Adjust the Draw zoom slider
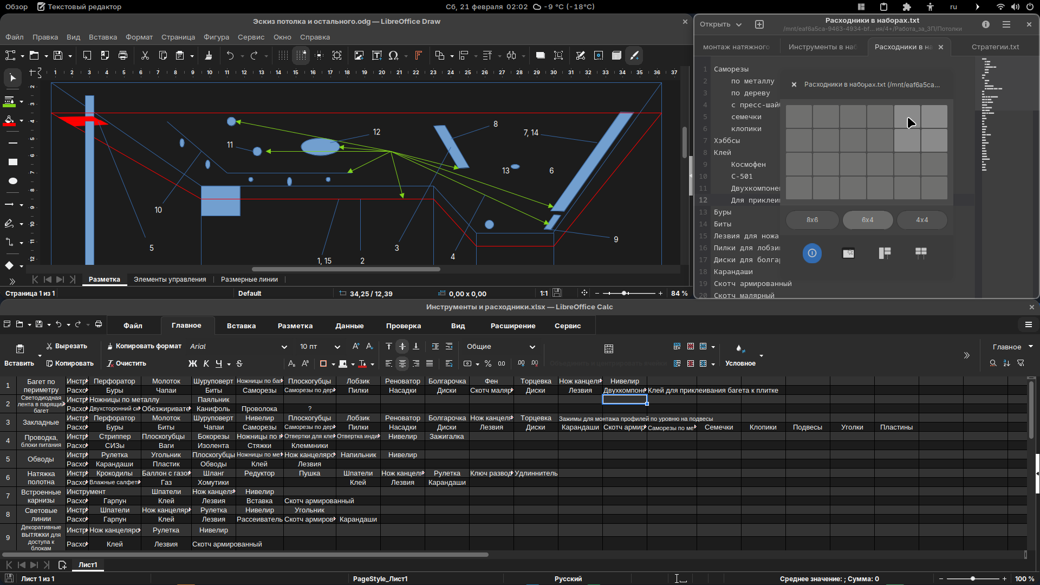Viewport: 1040px width, 585px height. (625, 293)
